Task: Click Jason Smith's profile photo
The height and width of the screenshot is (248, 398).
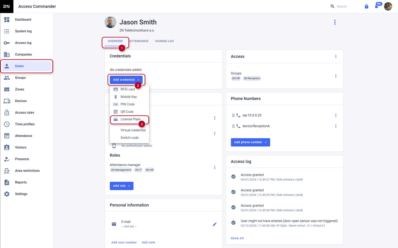Action: [x=110, y=22]
